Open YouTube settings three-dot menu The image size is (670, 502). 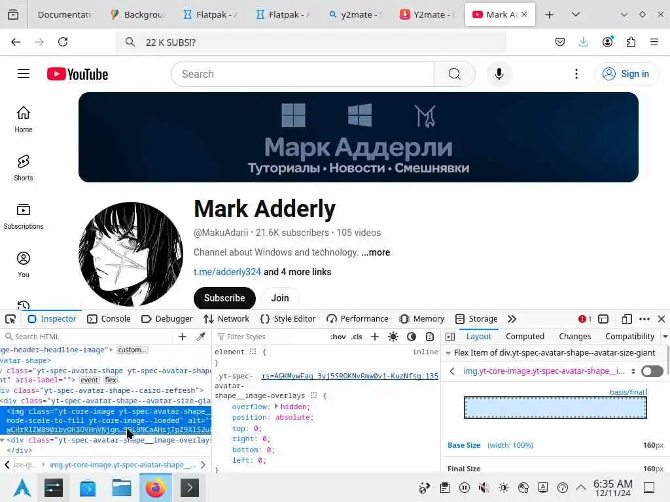tap(576, 74)
